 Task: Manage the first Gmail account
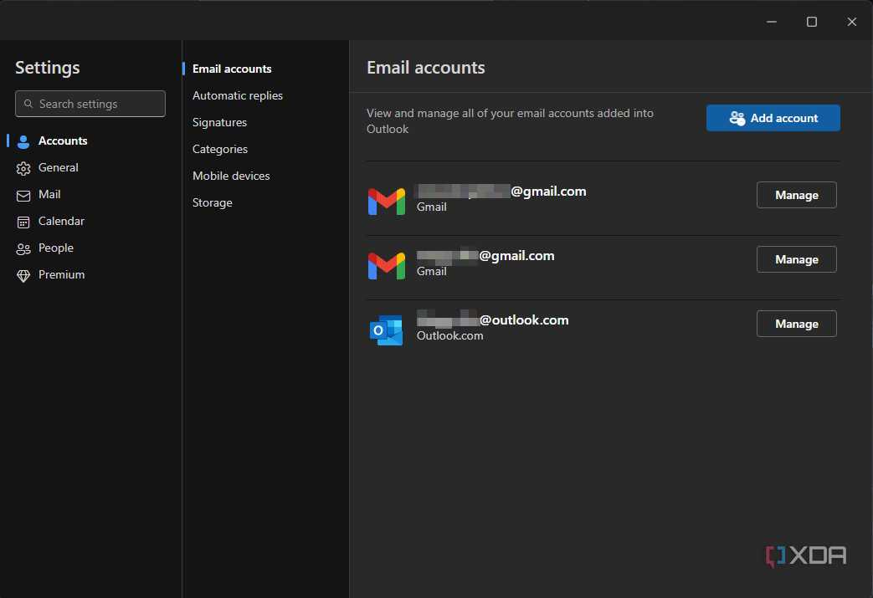[x=796, y=195]
